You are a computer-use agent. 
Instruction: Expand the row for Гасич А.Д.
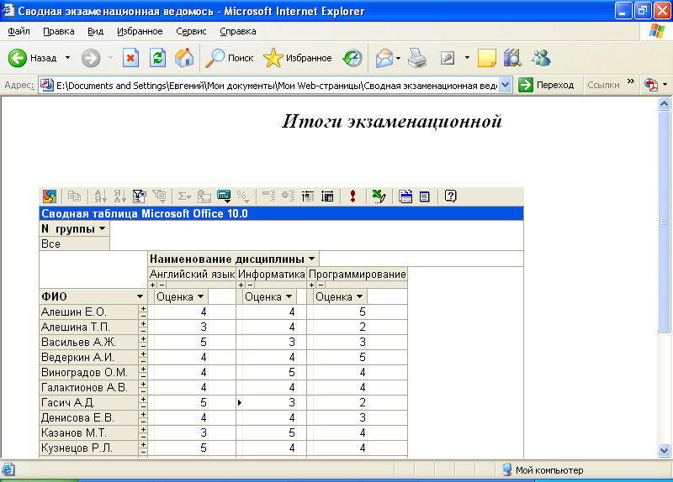pos(143,400)
